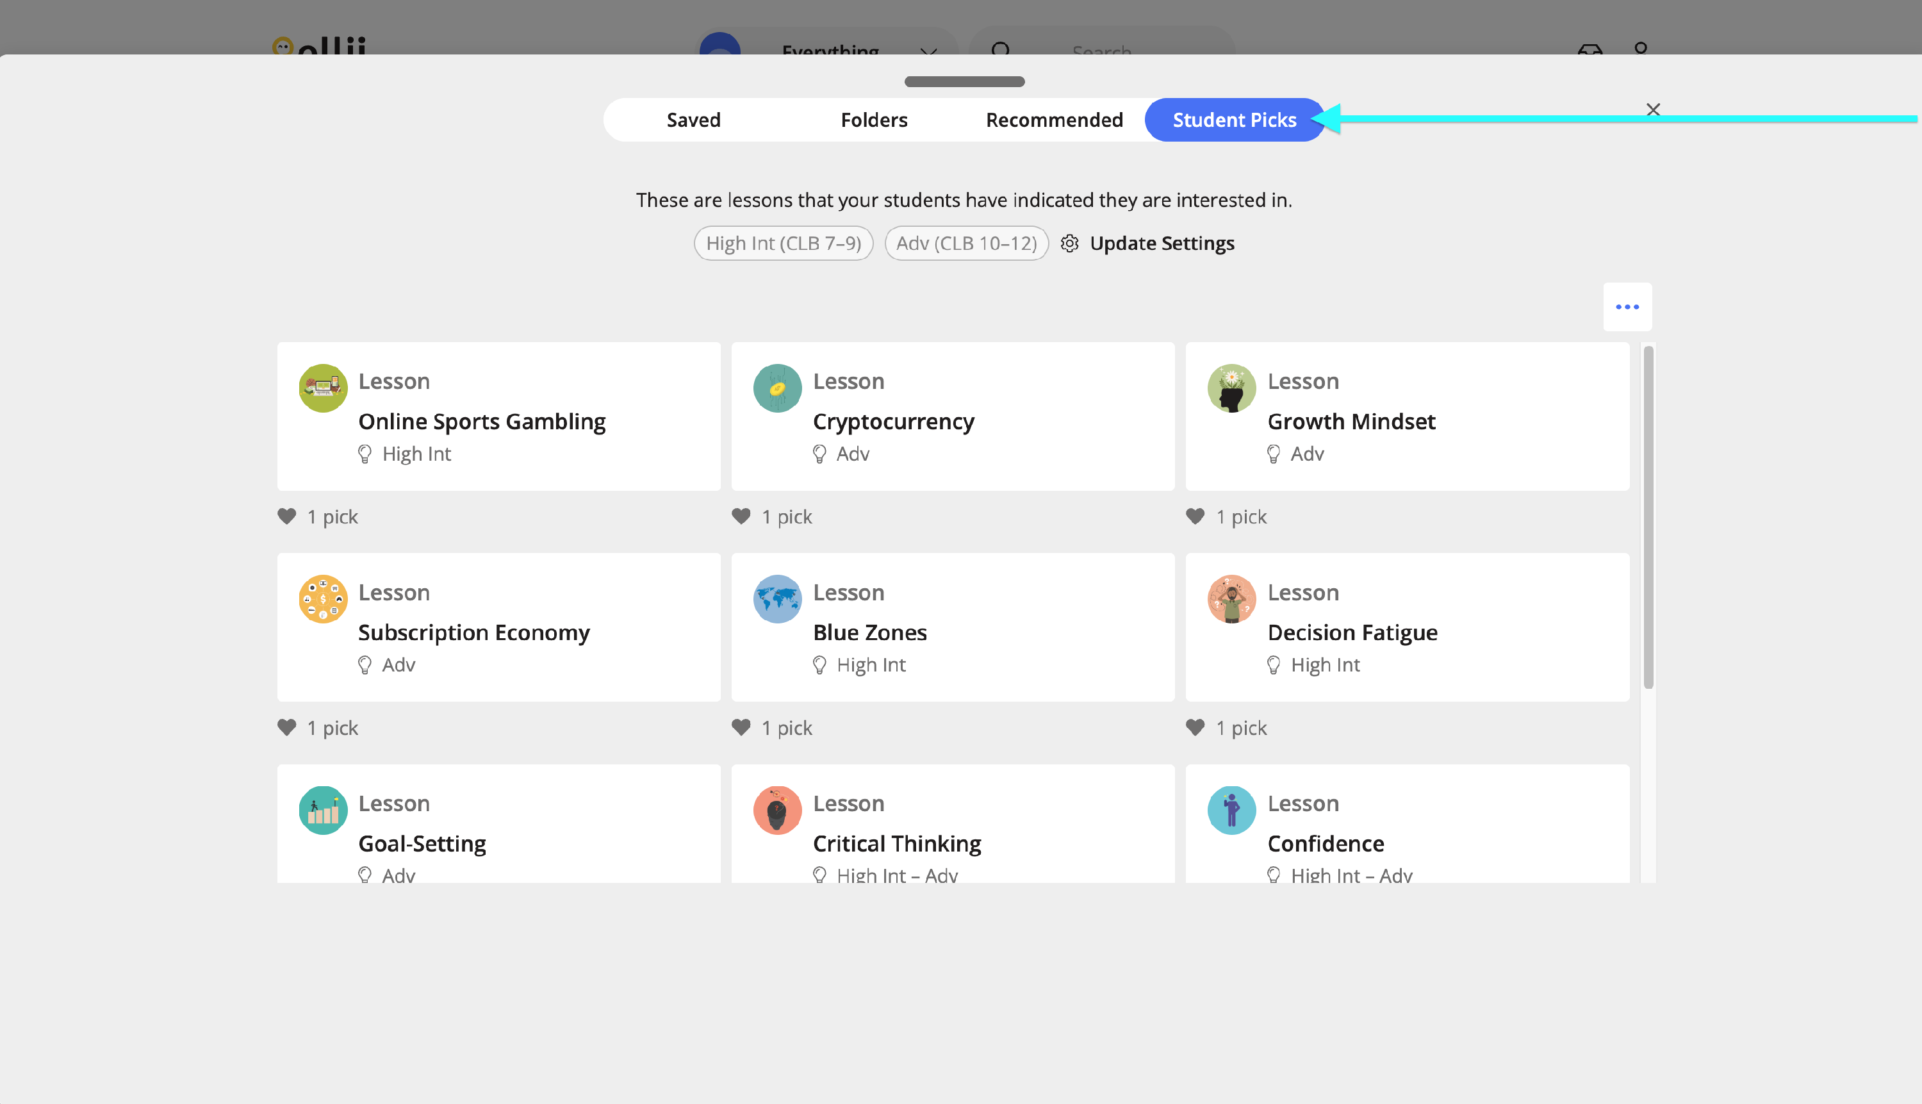Viewport: 1922px width, 1104px height.
Task: Click the Growth Mindset lesson icon
Action: pos(1231,388)
